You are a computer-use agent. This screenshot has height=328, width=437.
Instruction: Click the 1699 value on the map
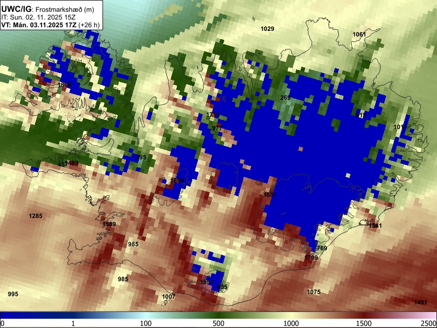coord(177,180)
